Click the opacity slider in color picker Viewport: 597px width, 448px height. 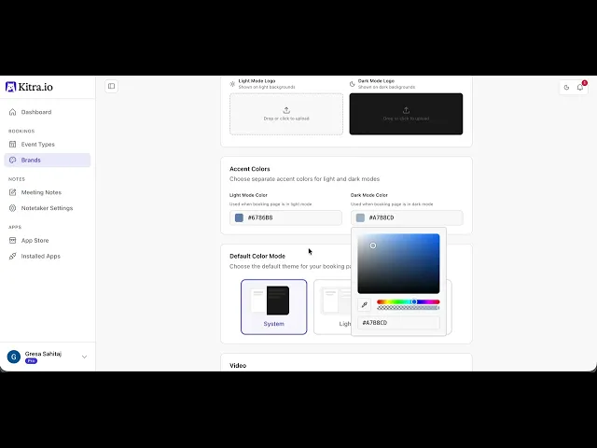[x=409, y=308]
